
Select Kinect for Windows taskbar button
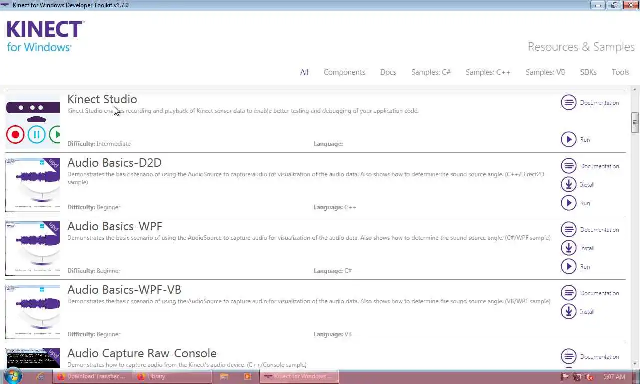pyautogui.click(x=299, y=376)
